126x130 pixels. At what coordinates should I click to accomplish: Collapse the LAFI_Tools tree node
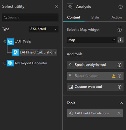(x=5, y=42)
